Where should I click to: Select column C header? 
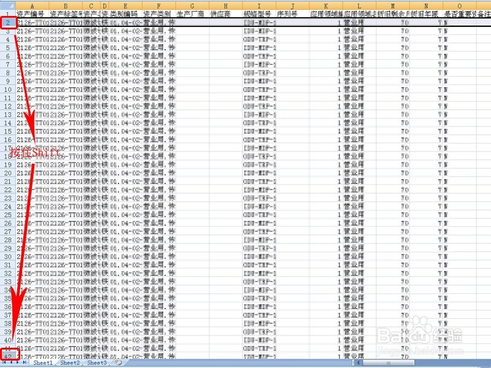point(91,6)
